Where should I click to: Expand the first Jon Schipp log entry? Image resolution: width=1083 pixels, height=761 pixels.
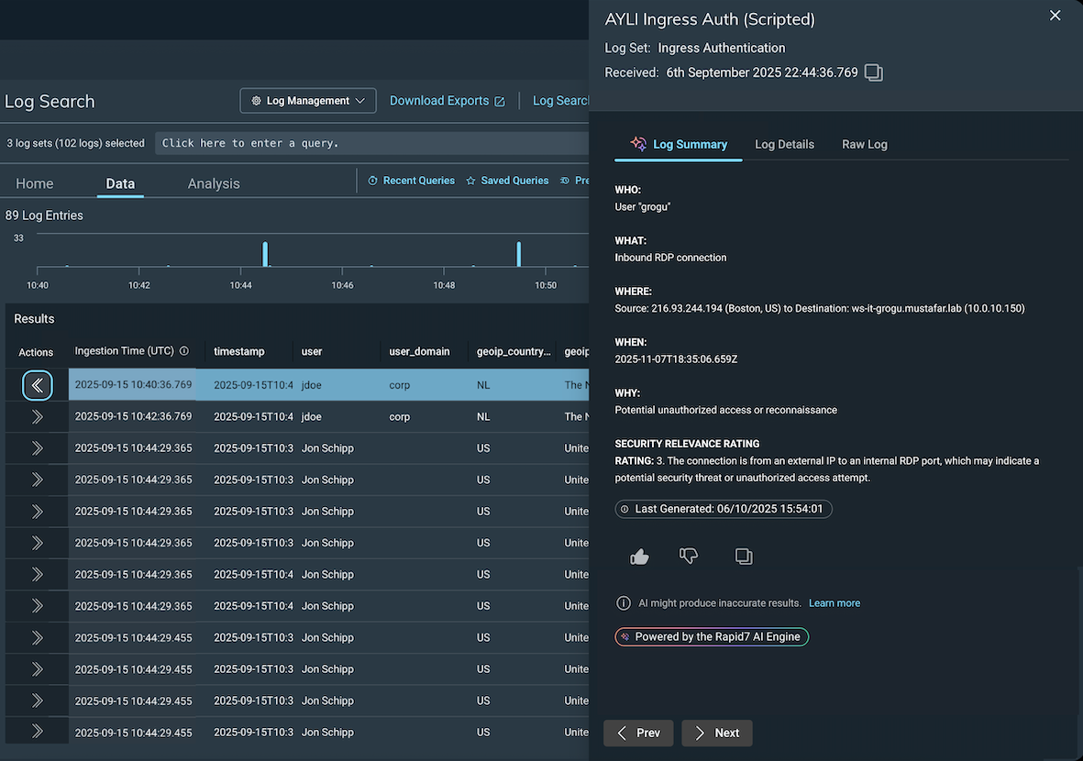(x=37, y=448)
